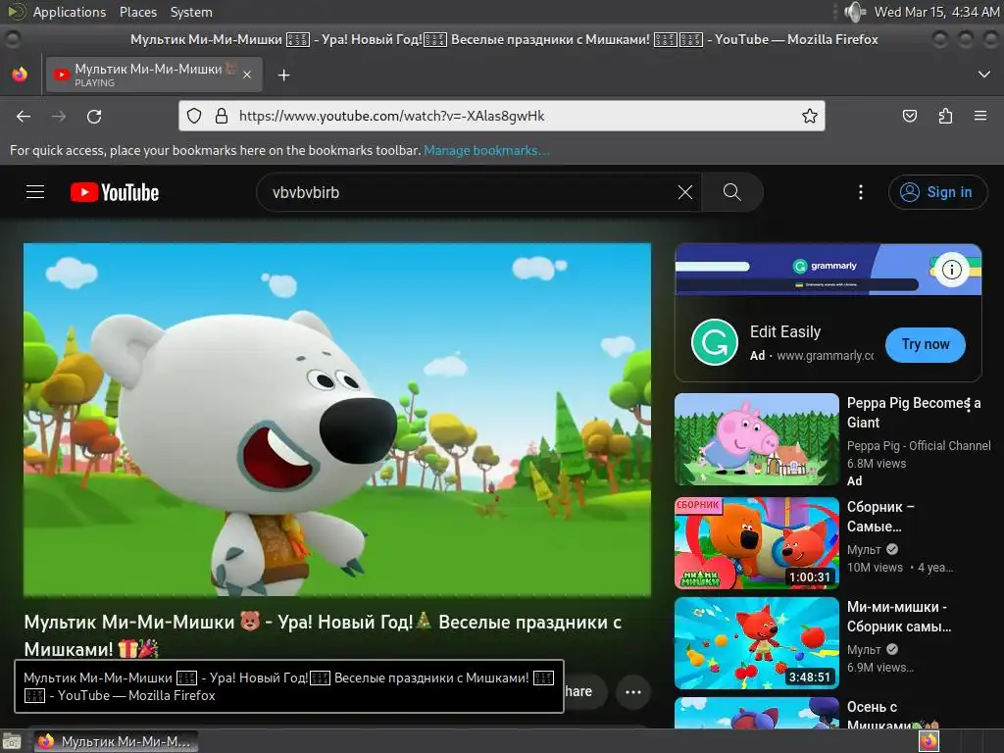Screen dimensions: 1004x753
Task: Click the Applications menu logo icon
Action: click(17, 12)
